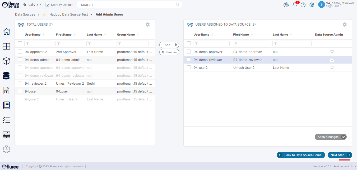Open the database icon in sidebar
This screenshot has width=357, height=170.
click(6, 76)
